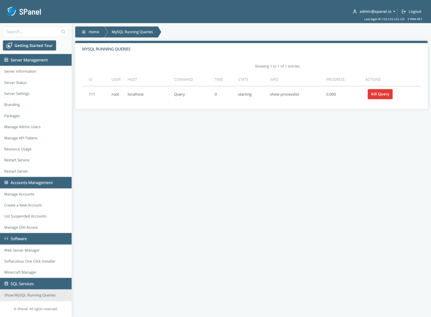Viewport: 431px width, 317px height.
Task: Click the Last login IP 123.123.123.123 text
Action: (384, 19)
